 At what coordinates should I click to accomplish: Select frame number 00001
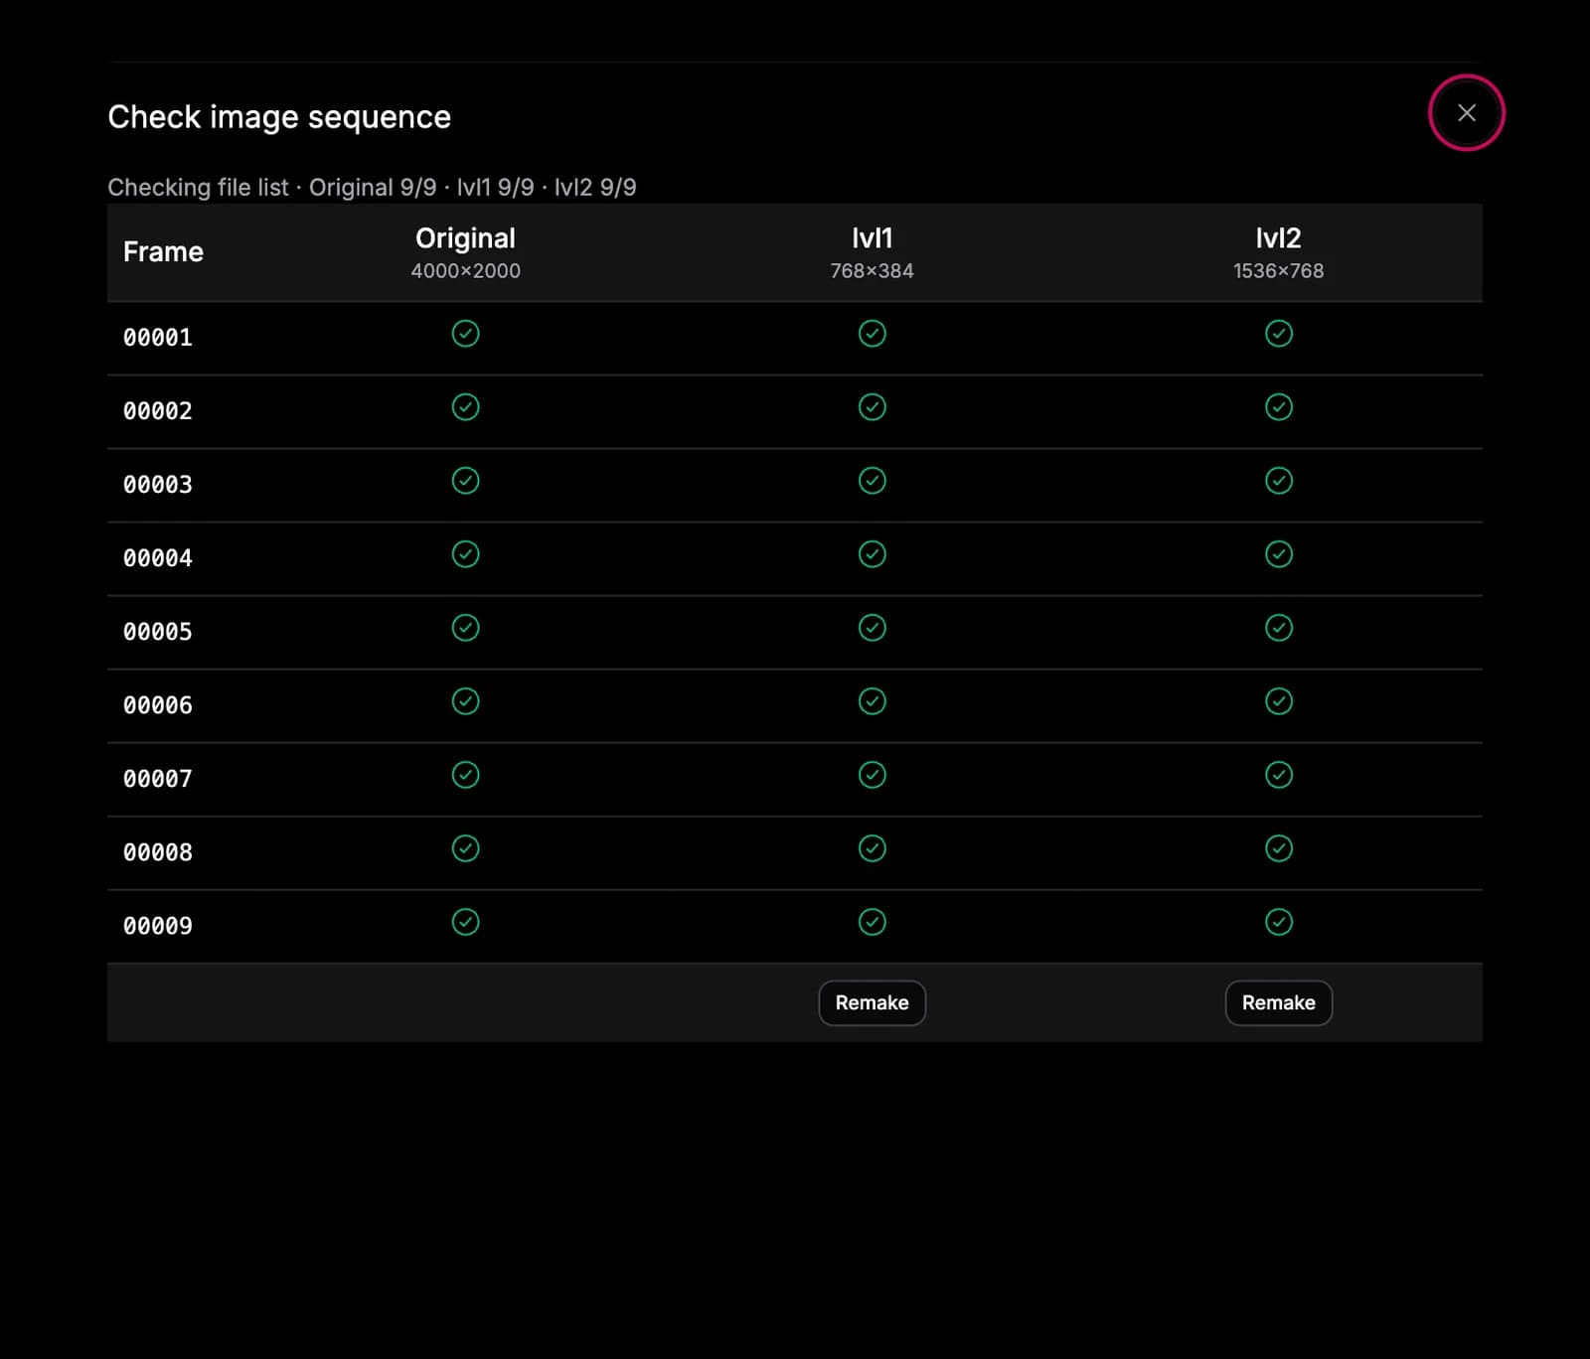(x=157, y=338)
